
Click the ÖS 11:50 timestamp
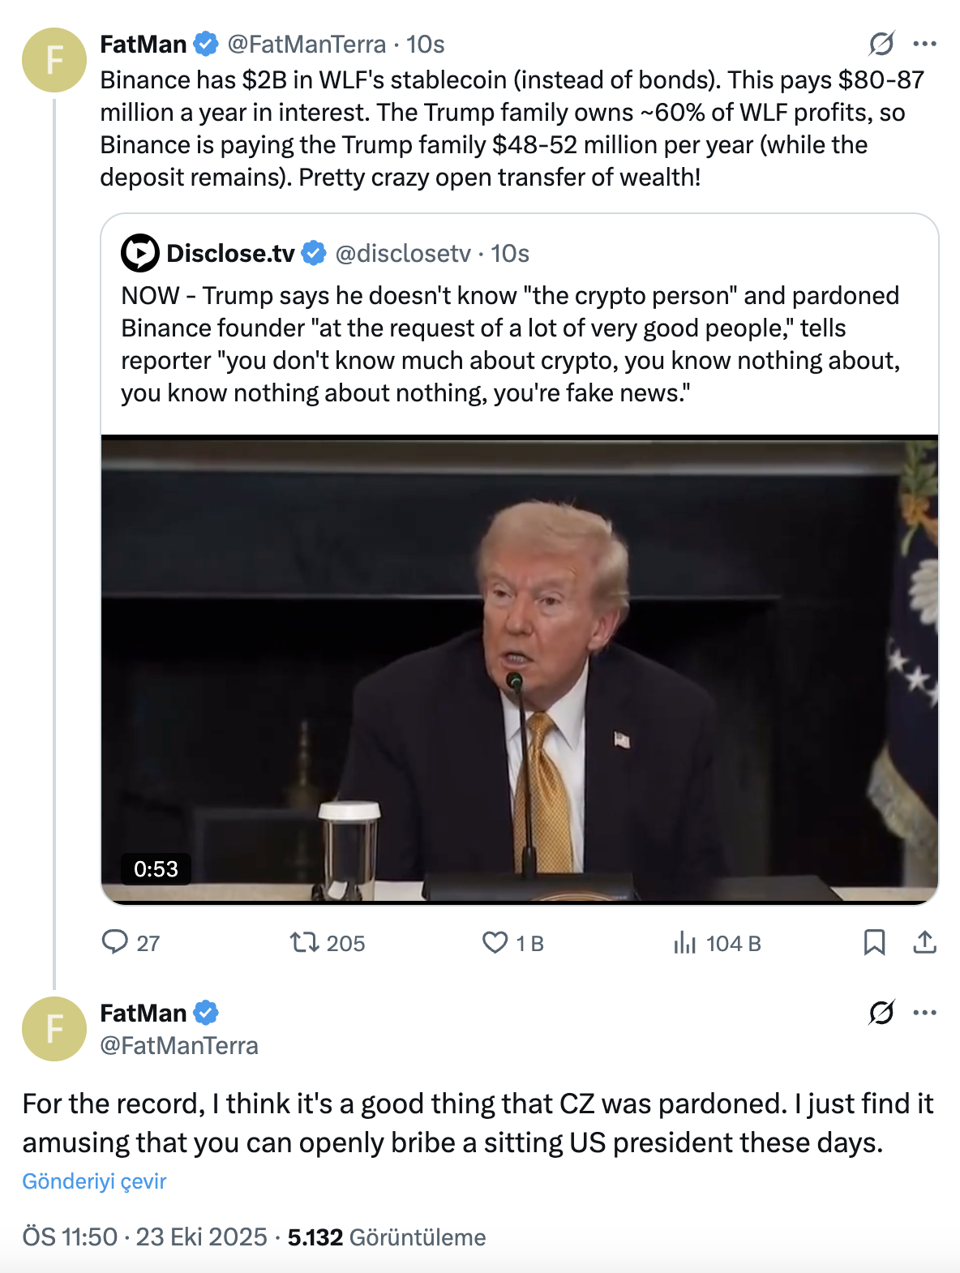(x=70, y=1237)
